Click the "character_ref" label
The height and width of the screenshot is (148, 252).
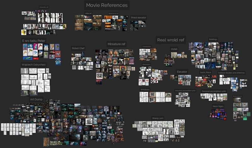coord(44,7)
